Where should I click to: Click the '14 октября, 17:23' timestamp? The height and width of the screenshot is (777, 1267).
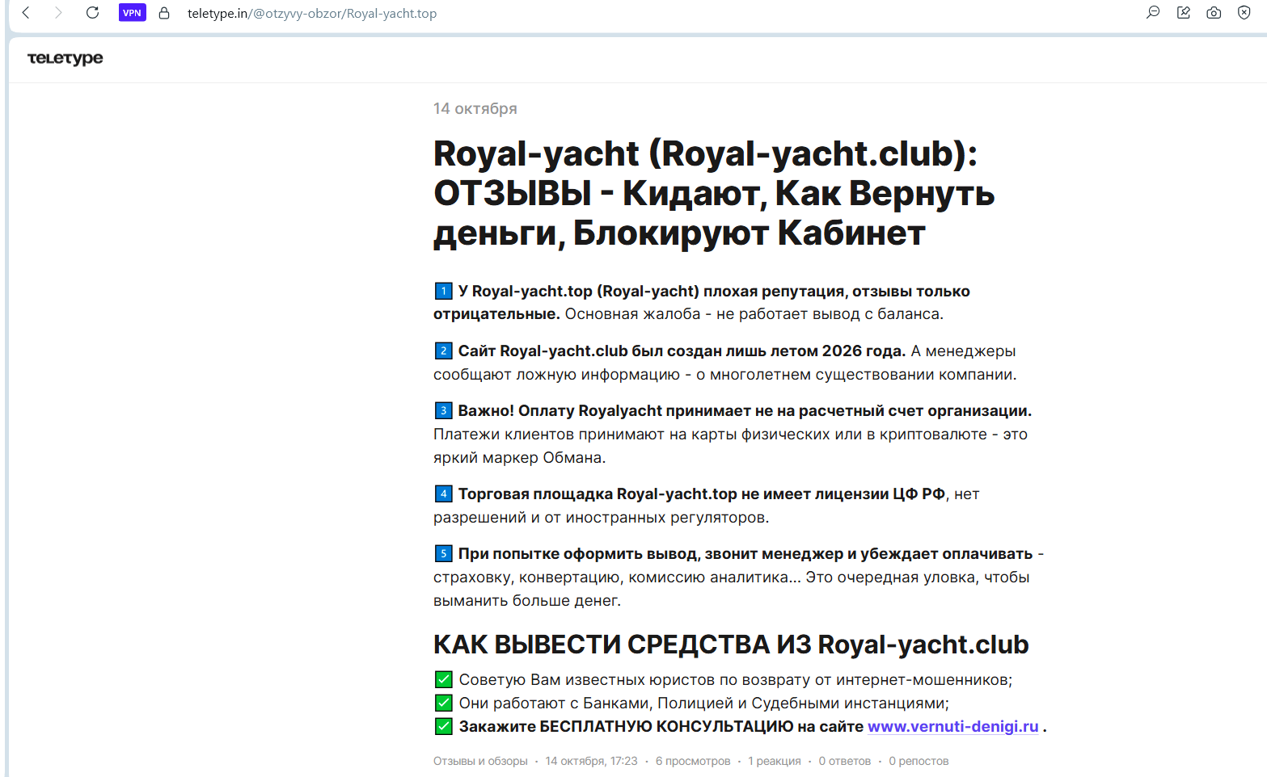pyautogui.click(x=591, y=761)
